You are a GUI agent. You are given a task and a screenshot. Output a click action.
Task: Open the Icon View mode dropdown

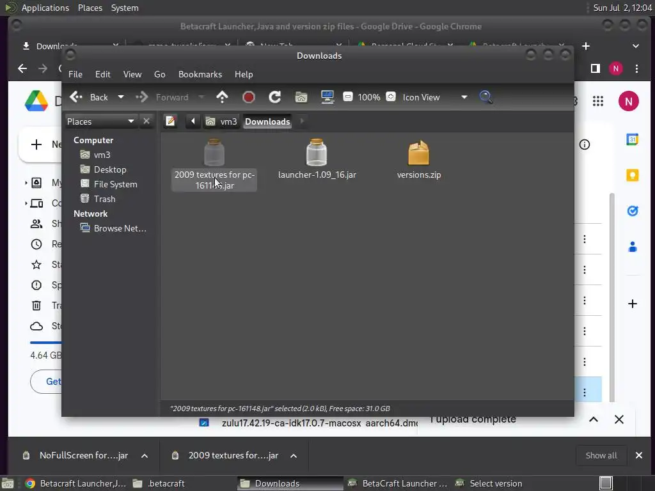[434, 97]
